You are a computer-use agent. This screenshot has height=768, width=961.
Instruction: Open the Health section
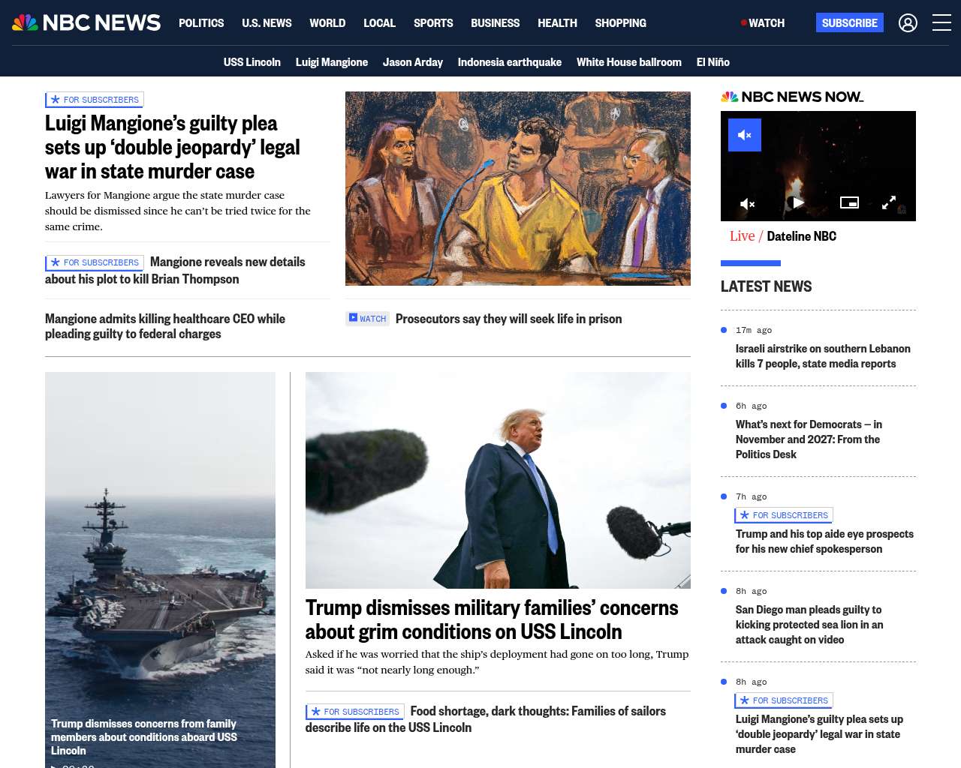pos(557,23)
